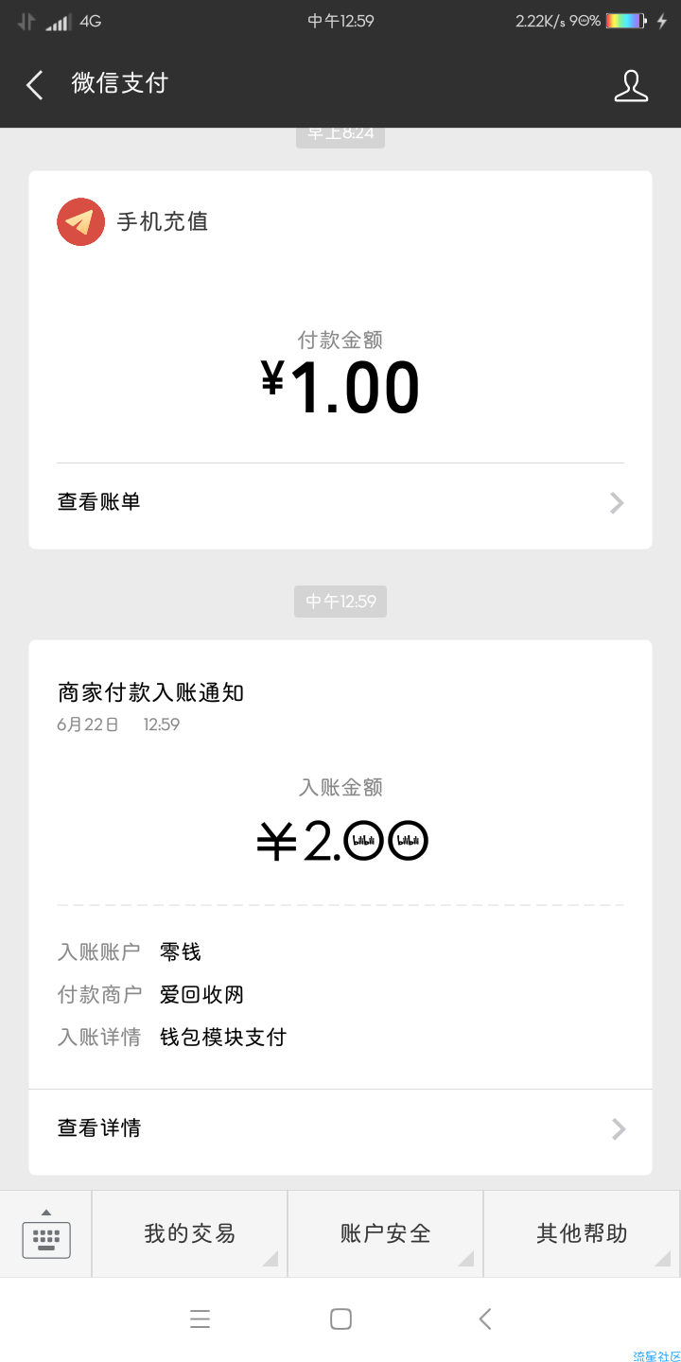Image resolution: width=681 pixels, height=1362 pixels.
Task: Expand the 账户安全 menu
Action: coord(385,1234)
